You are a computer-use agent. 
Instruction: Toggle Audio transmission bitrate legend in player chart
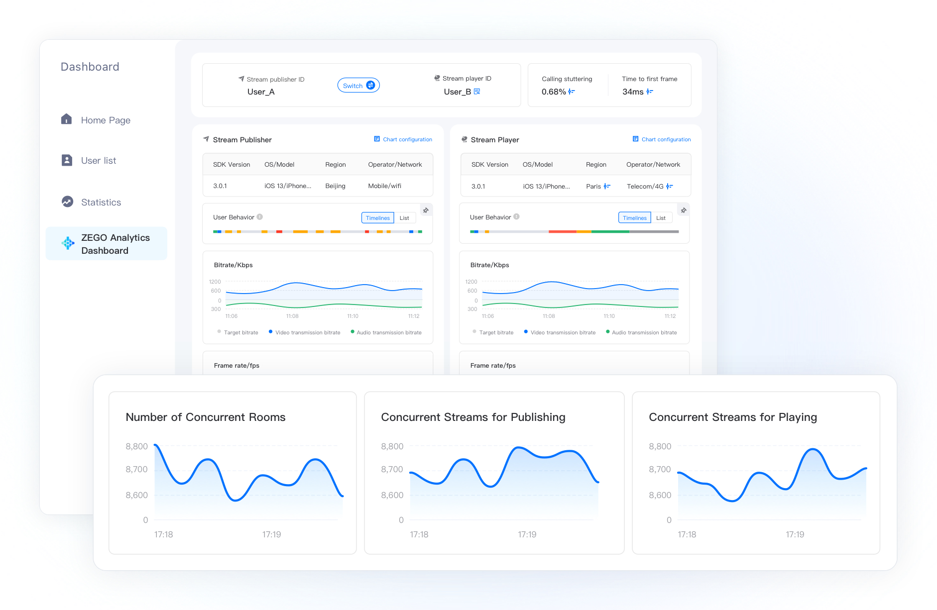coord(642,332)
